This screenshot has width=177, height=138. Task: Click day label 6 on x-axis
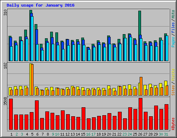tap(37, 134)
